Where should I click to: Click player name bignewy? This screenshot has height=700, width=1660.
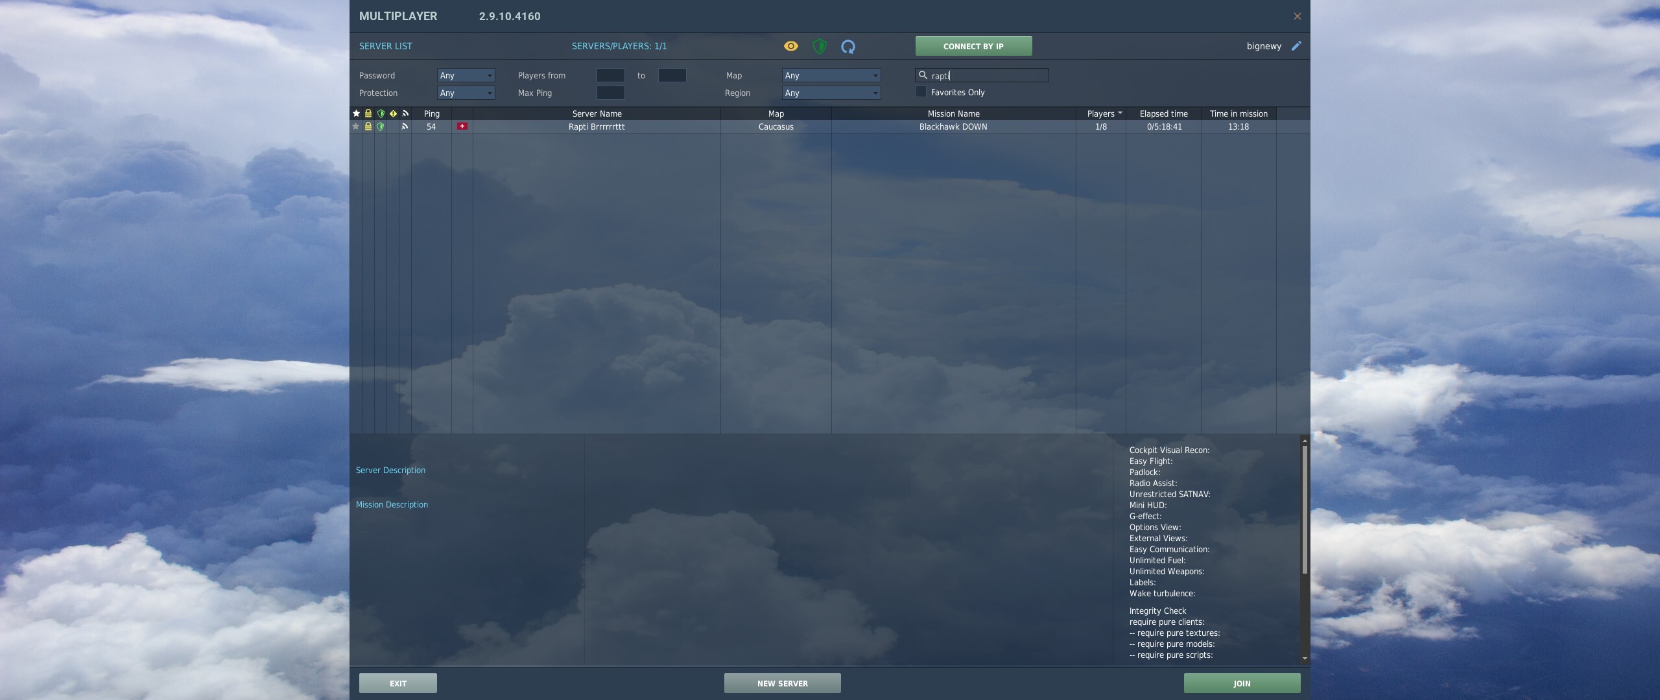point(1264,46)
